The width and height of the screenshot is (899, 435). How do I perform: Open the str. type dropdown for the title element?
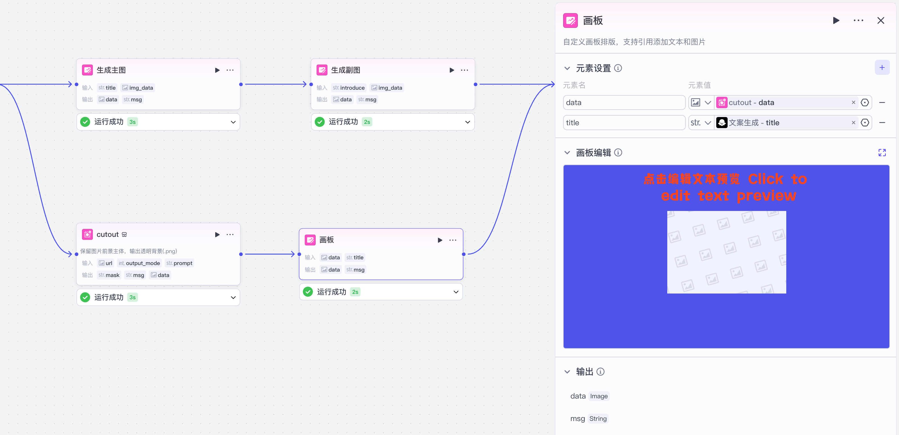click(x=701, y=122)
